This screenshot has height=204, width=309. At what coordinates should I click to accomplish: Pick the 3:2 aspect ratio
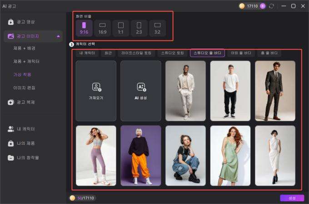point(157,28)
